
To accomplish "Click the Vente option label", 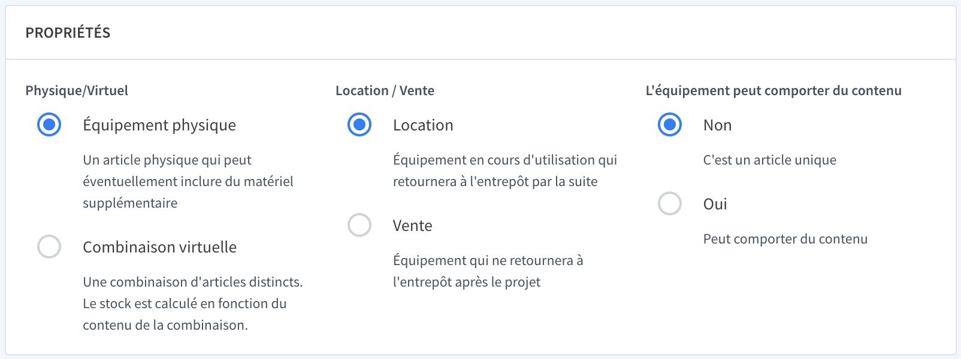I will click(413, 226).
